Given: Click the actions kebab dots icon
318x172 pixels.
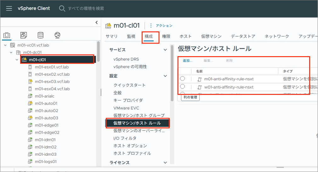Looking at the screenshot, I should click(151, 26).
